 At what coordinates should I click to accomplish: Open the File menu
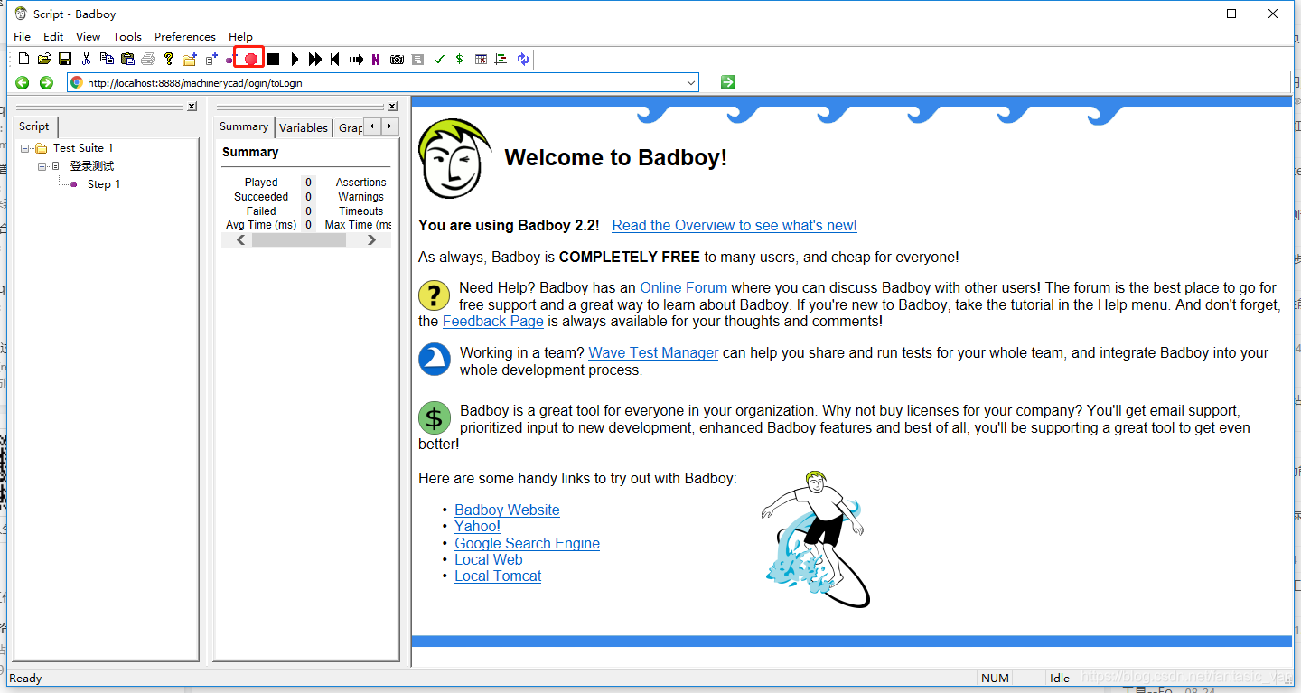click(x=23, y=37)
